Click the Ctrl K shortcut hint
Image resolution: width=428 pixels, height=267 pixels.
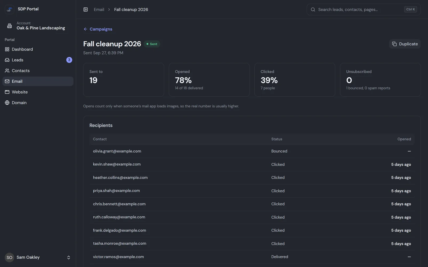coord(410,9)
